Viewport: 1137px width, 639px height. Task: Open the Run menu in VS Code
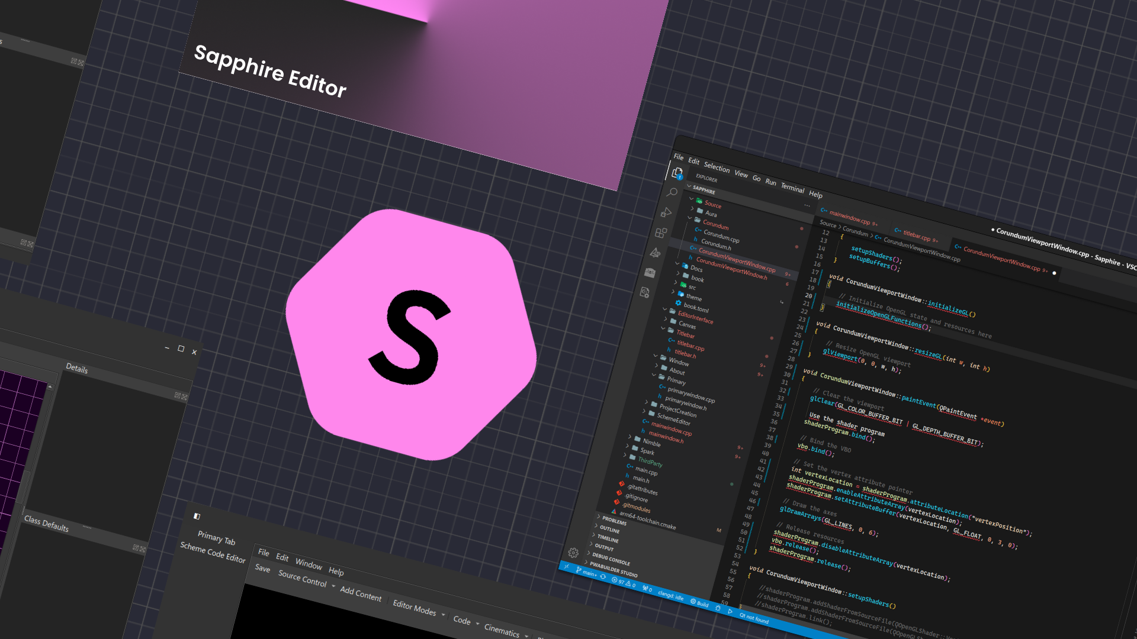(770, 182)
